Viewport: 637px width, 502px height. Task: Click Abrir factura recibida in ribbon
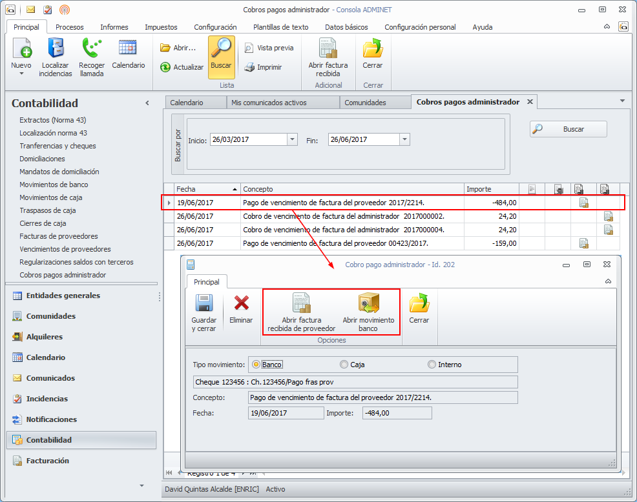coord(328,57)
